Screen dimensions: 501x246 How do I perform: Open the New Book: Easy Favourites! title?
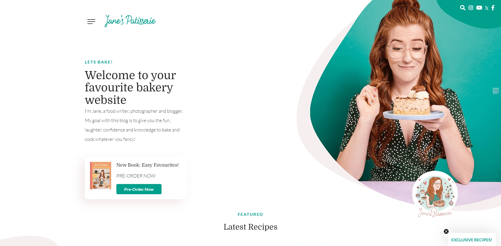147,165
